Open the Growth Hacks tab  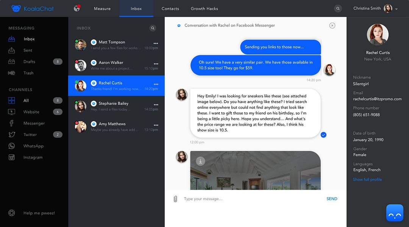(x=204, y=9)
